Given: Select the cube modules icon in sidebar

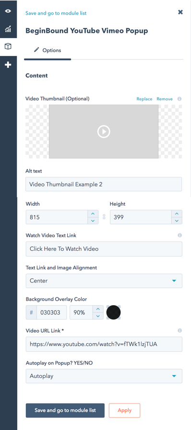Looking at the screenshot, I should point(8,47).
